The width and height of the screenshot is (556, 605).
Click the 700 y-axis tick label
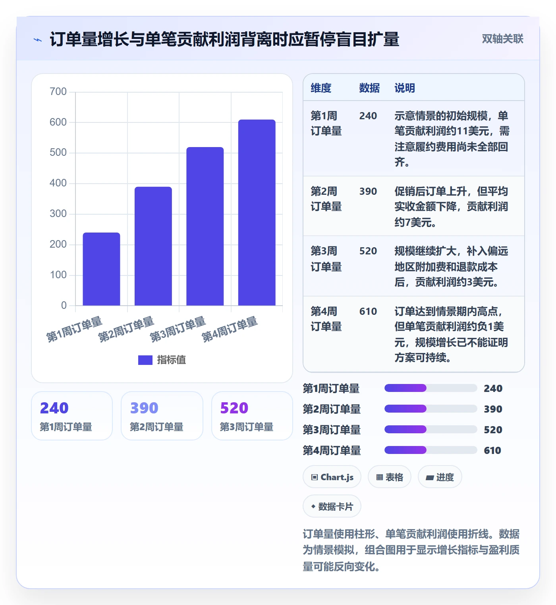tap(58, 91)
